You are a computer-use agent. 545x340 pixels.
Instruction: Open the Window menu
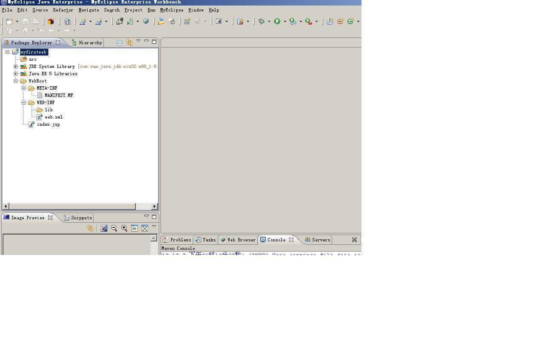pyautogui.click(x=196, y=10)
